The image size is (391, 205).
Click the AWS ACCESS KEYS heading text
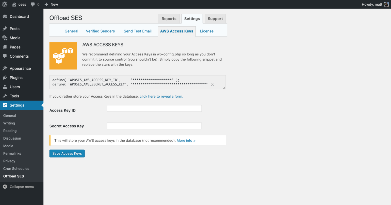103,45
